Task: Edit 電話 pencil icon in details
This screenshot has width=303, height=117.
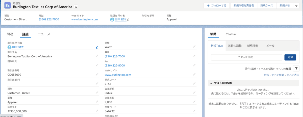Action: 194,56
